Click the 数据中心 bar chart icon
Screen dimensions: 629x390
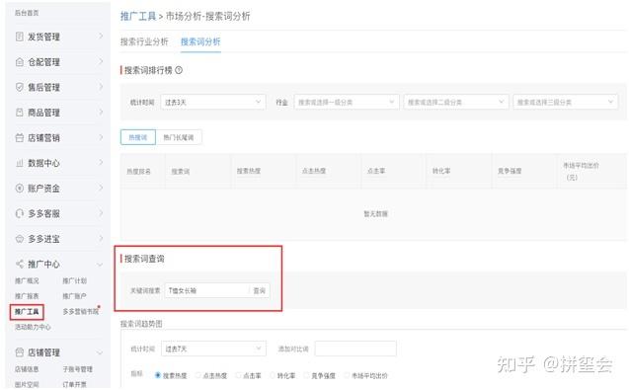20,163
